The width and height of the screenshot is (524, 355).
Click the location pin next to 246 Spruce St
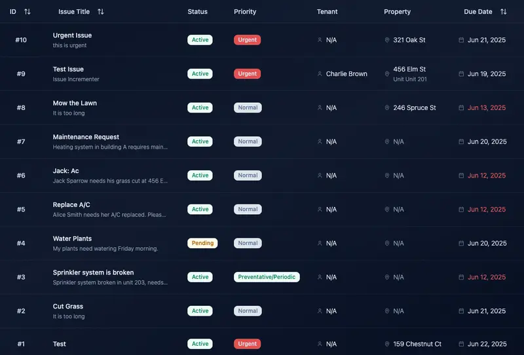(x=387, y=108)
